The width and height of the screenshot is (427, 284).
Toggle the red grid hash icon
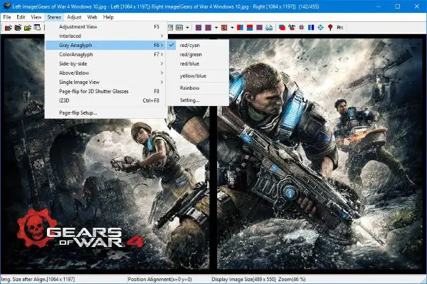tap(301, 28)
